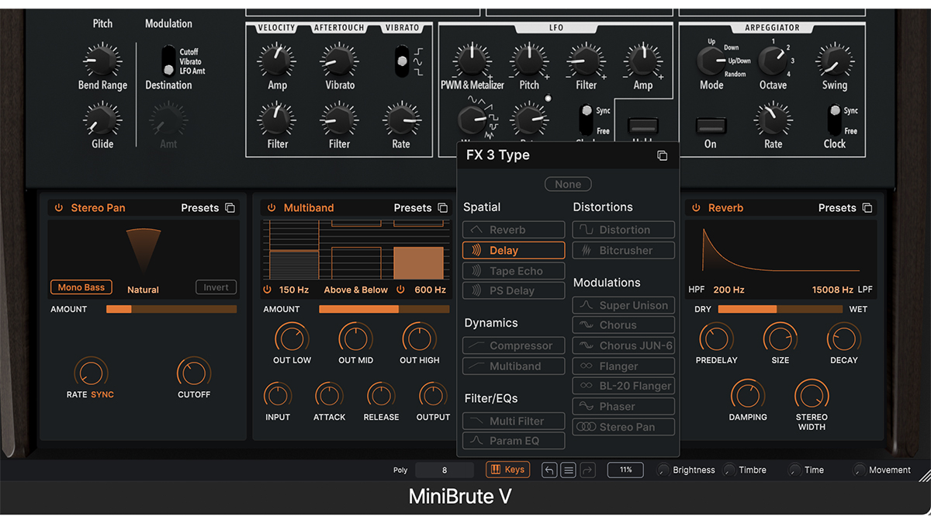931x524 pixels.
Task: Click the Reverb STEREO WIDTH knob
Action: (x=812, y=394)
